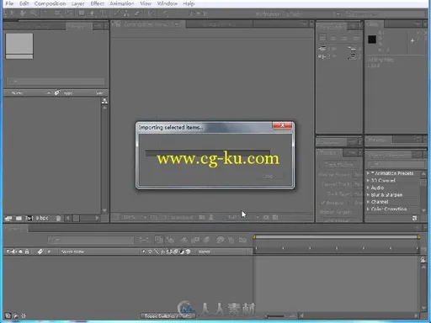The width and height of the screenshot is (431, 323).
Task: Select the Eraser tool
Action: coord(136,13)
